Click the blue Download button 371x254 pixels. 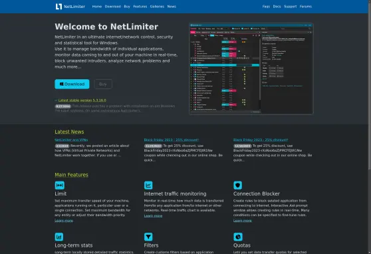click(72, 84)
